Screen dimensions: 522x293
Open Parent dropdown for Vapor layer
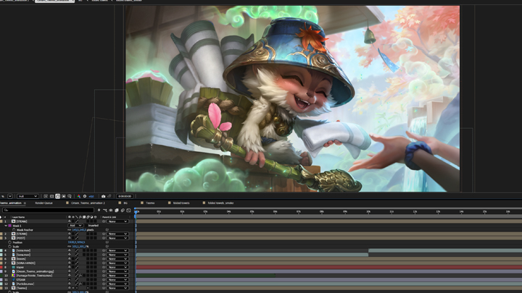click(x=117, y=267)
